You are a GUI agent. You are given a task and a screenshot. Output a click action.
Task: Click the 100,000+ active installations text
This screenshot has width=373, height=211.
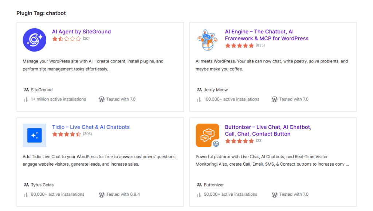(231, 100)
